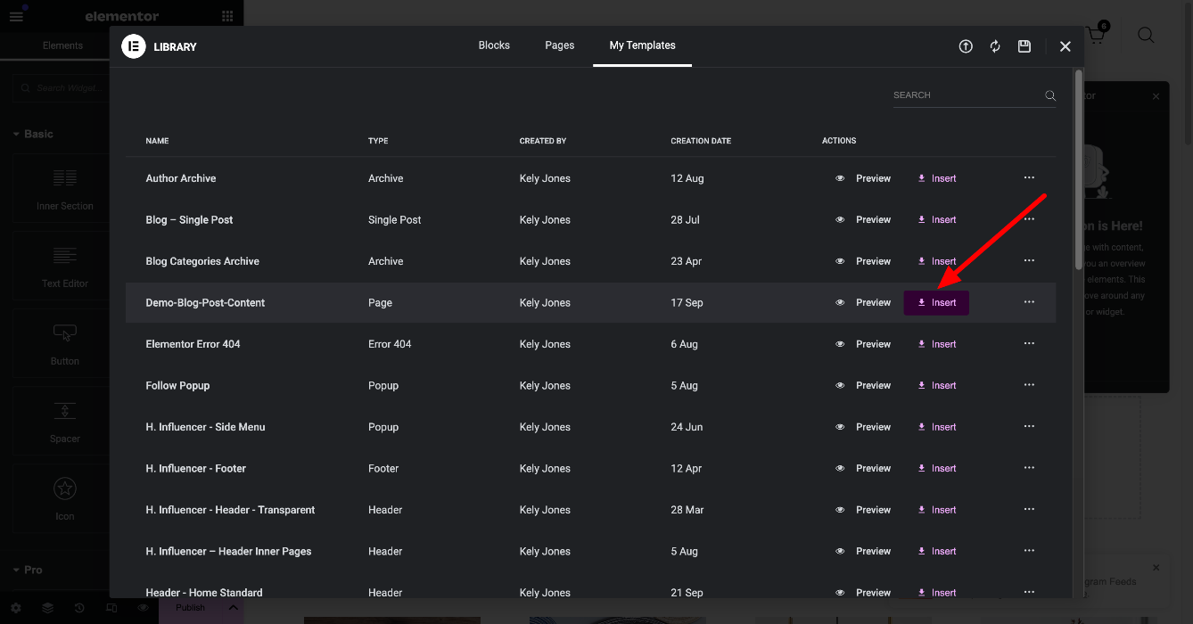Select the Text Editor widget
The height and width of the screenshot is (624, 1193).
(x=65, y=267)
